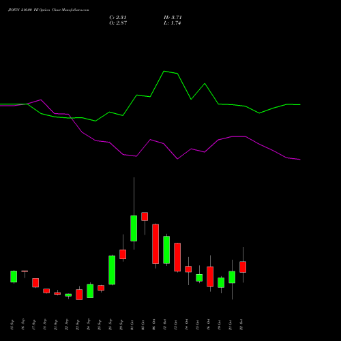Click the "29 Sep" date label

point(121,325)
